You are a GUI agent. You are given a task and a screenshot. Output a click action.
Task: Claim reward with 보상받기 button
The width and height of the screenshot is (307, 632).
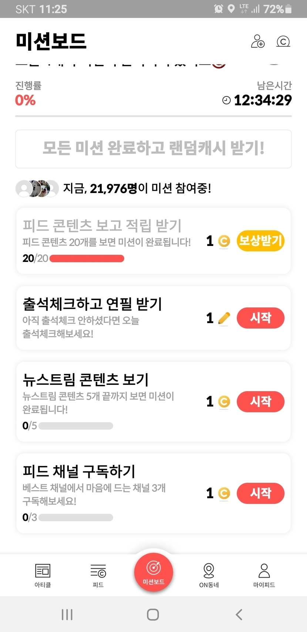pyautogui.click(x=260, y=241)
